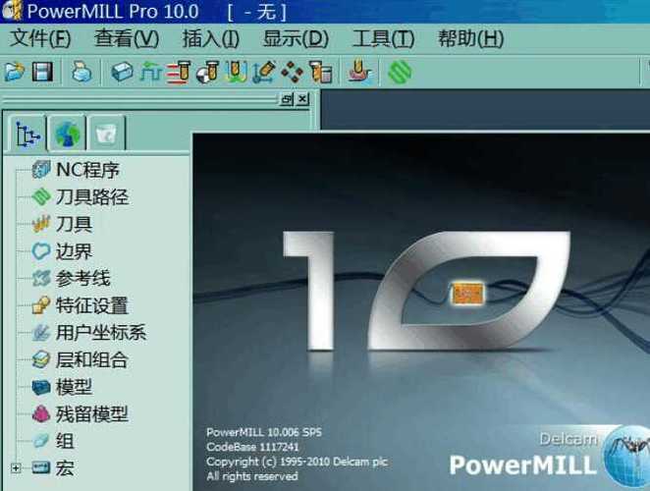Click the green 刀具路径 tree icon
This screenshot has height=491, width=650.
pos(41,197)
